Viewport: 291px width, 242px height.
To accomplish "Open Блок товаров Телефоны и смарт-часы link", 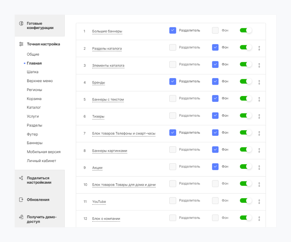I will point(124,133).
